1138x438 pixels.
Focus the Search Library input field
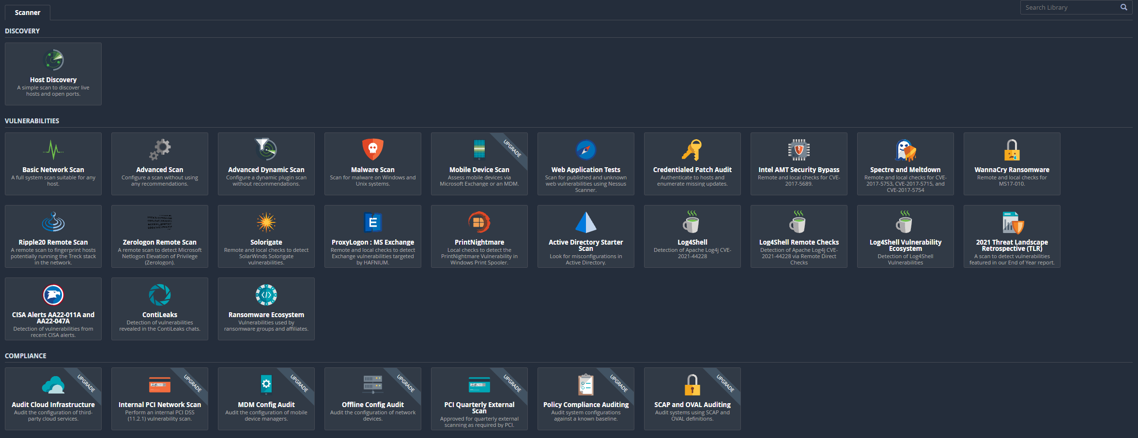tap(1069, 8)
